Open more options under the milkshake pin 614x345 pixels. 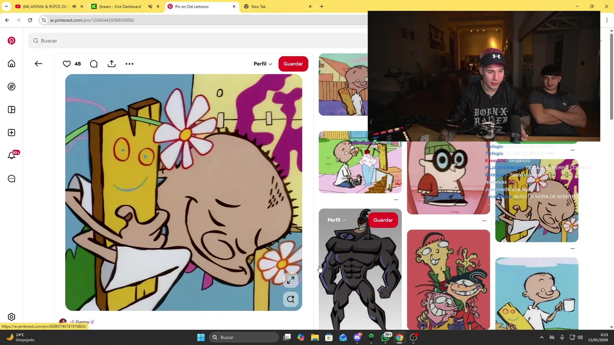click(396, 199)
